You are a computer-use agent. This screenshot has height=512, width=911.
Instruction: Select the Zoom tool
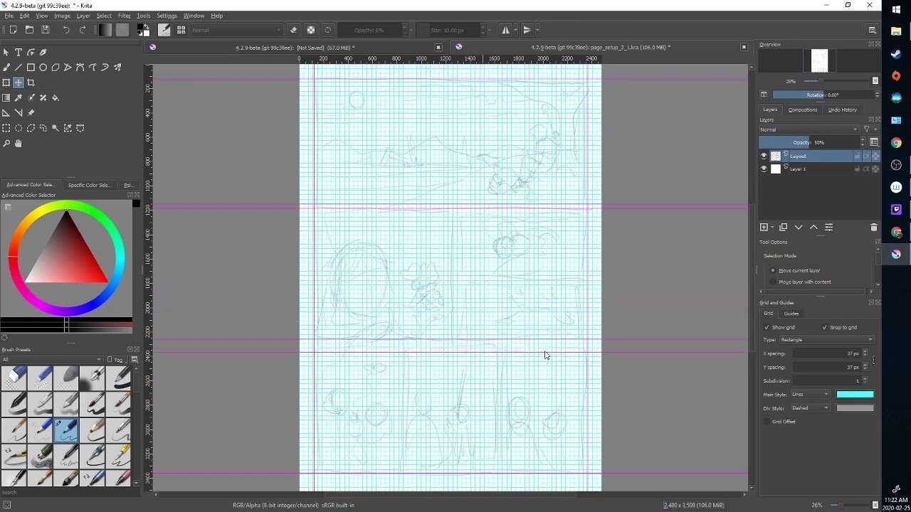(6, 144)
